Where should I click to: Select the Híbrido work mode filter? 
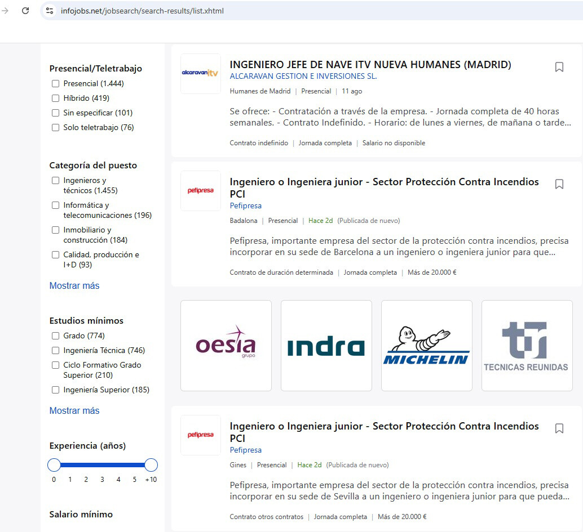click(x=55, y=99)
